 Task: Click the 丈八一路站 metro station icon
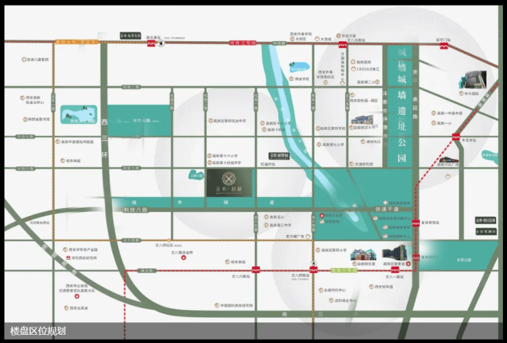pos(395,270)
